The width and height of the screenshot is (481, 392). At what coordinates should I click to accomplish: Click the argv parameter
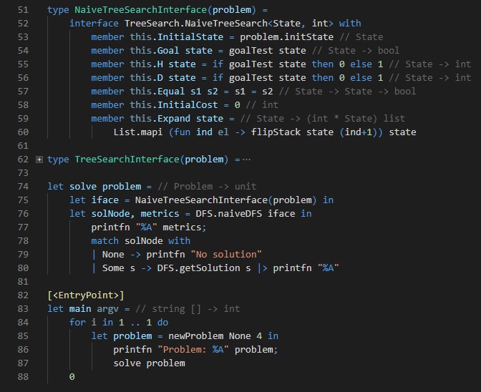pyautogui.click(x=107, y=308)
